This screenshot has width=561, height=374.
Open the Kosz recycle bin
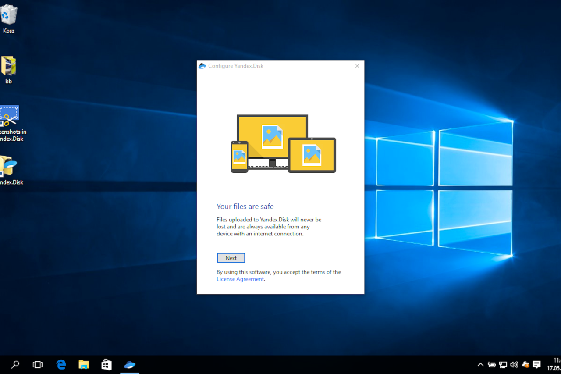(9, 15)
